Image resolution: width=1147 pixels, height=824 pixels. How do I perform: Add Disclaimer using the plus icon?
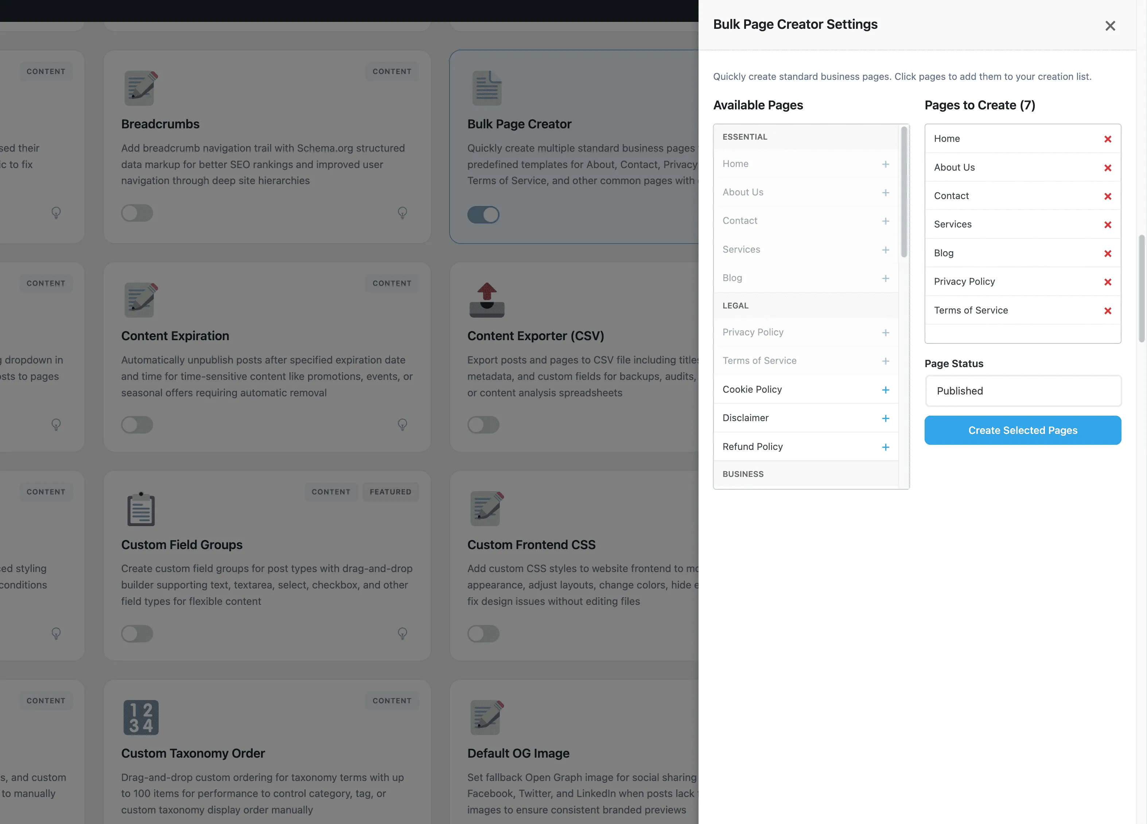coord(886,418)
